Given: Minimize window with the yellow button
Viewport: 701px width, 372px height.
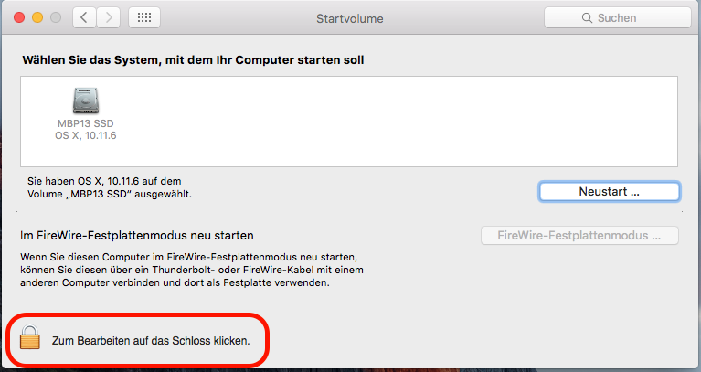Looking at the screenshot, I should 37,17.
